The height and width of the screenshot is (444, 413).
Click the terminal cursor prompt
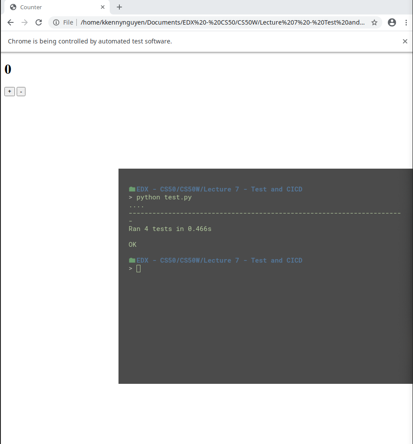(138, 268)
